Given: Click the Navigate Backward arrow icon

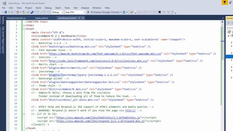Looking at the screenshot, I should (x=6, y=12).
